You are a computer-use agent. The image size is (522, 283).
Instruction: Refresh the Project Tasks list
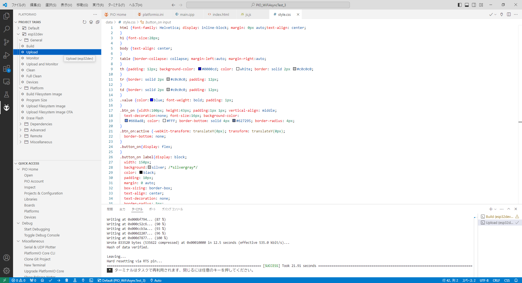click(85, 22)
